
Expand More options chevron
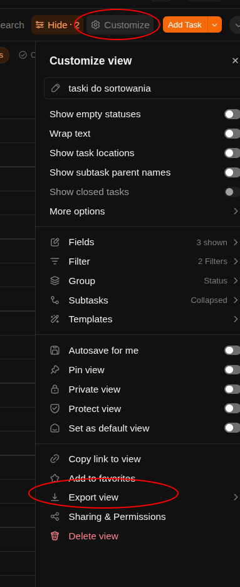tap(236, 211)
